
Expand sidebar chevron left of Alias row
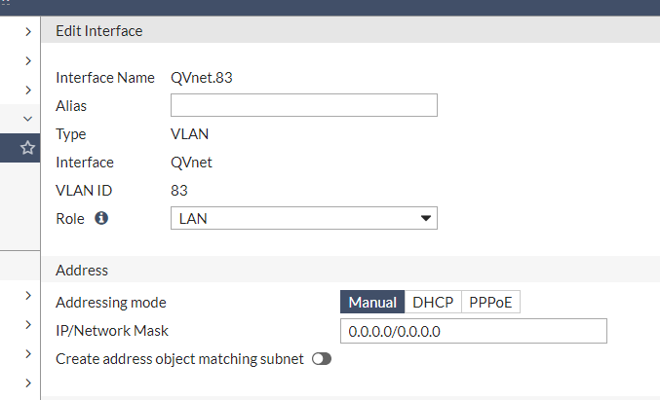28,91
